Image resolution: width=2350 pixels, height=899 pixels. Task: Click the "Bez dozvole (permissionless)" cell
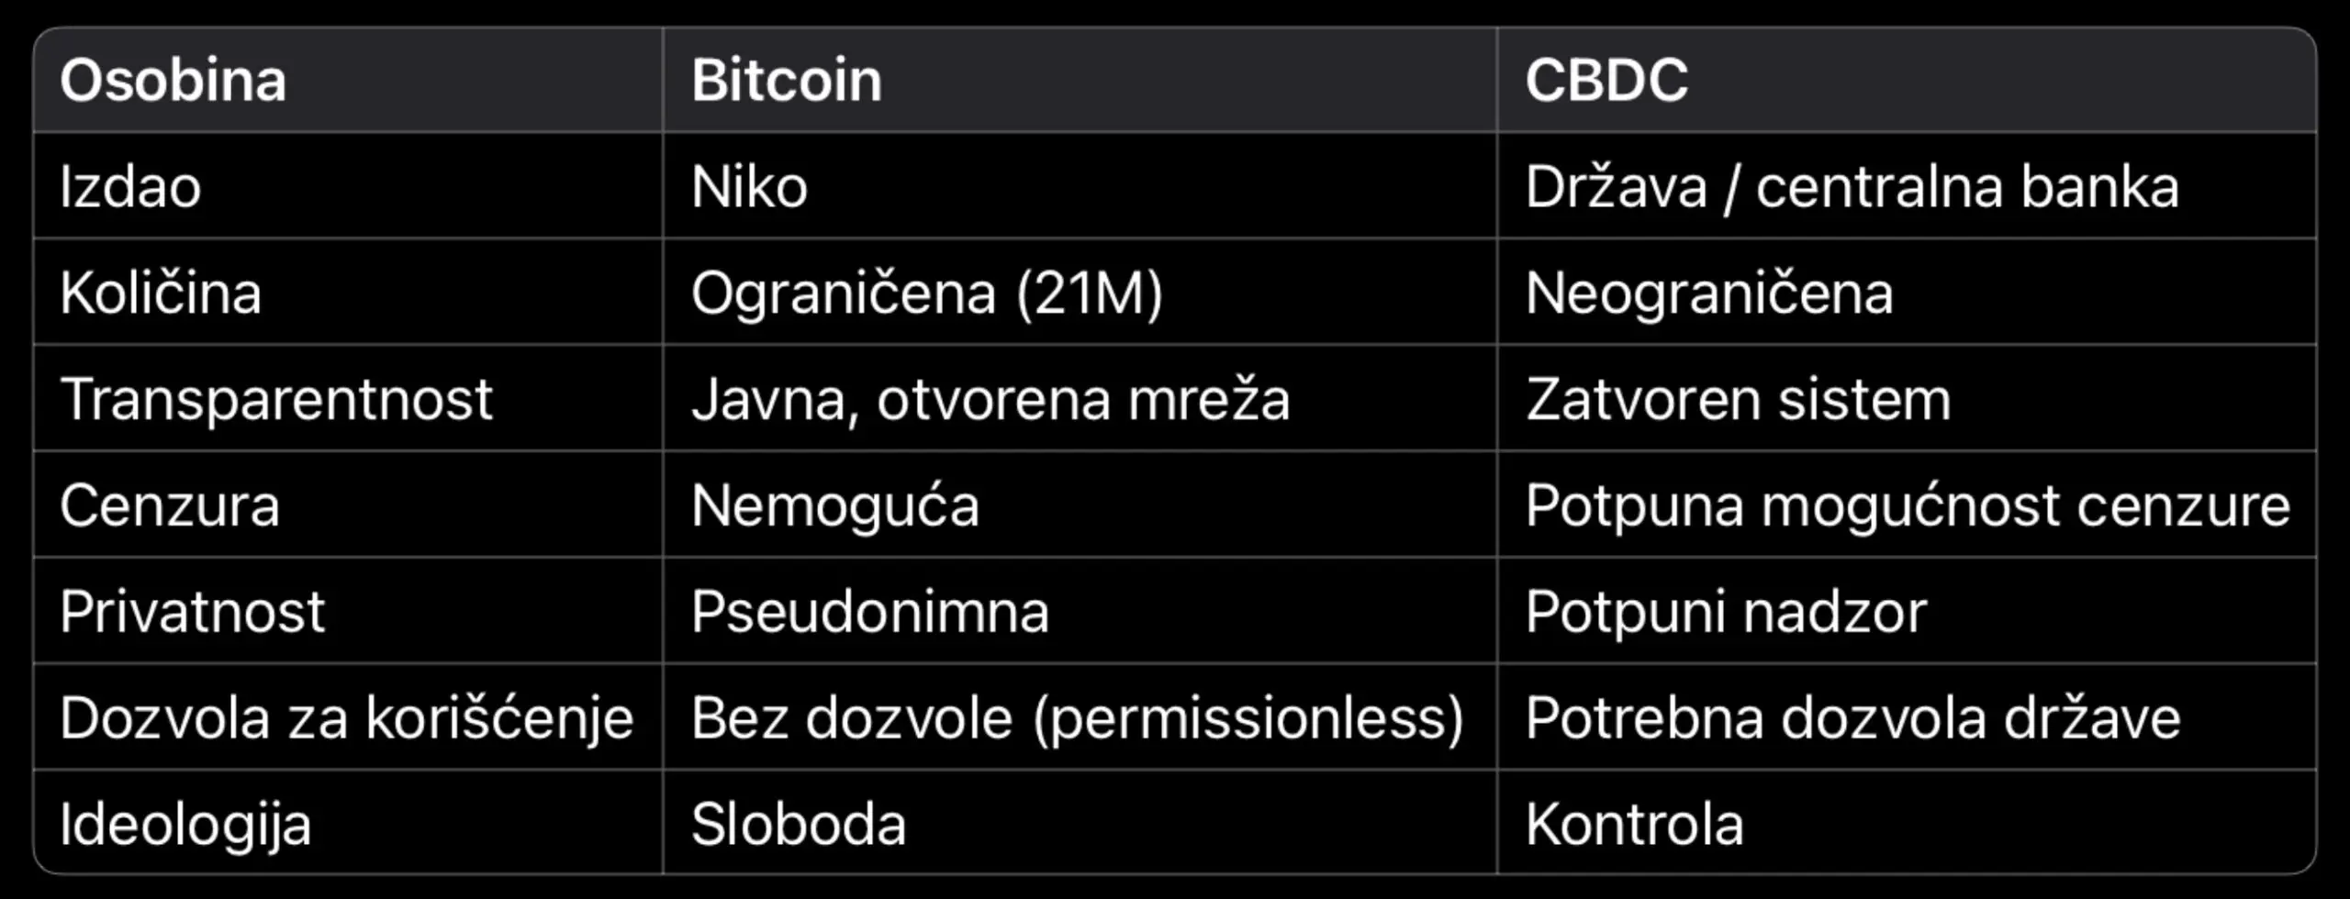tap(1077, 717)
